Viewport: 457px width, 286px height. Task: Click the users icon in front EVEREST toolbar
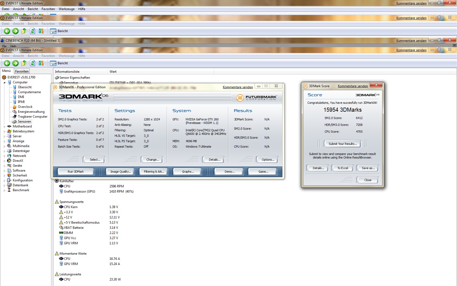[x=41, y=63]
